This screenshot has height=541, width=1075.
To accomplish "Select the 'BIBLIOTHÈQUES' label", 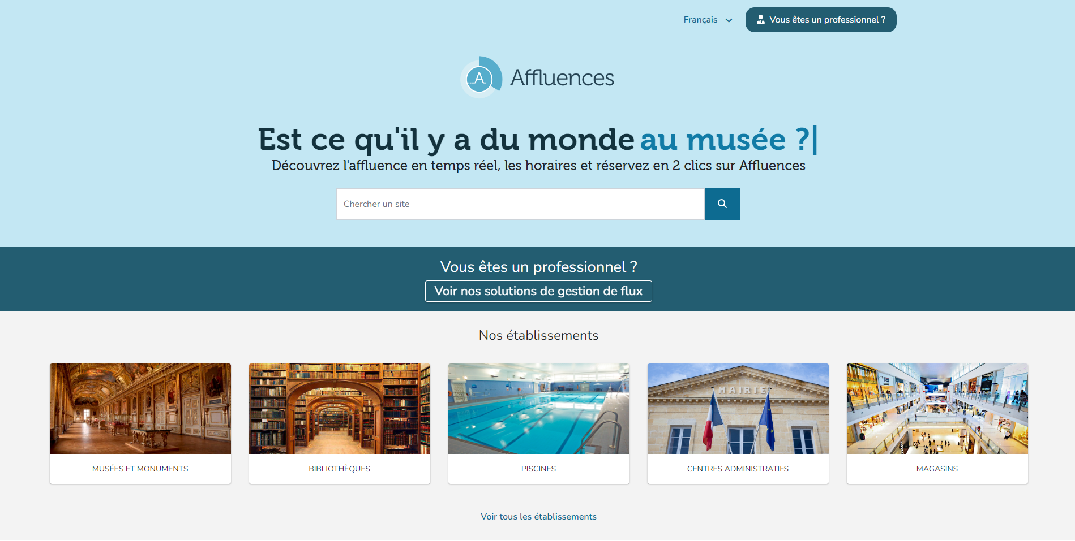I will (340, 469).
